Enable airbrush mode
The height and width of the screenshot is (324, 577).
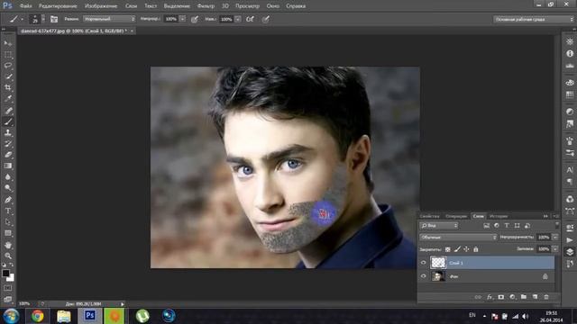[250, 19]
